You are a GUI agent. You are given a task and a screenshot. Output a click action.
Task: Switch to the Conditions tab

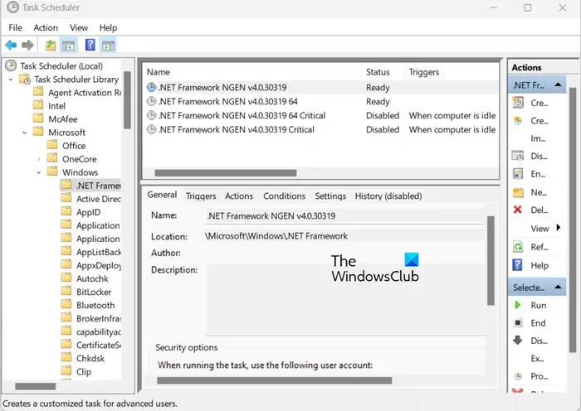[x=284, y=196]
